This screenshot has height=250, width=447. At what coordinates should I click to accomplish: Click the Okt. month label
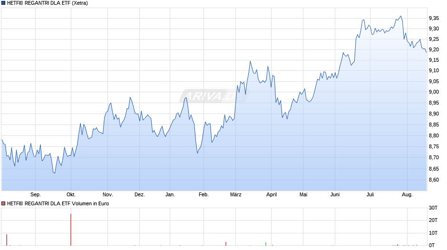(71, 195)
